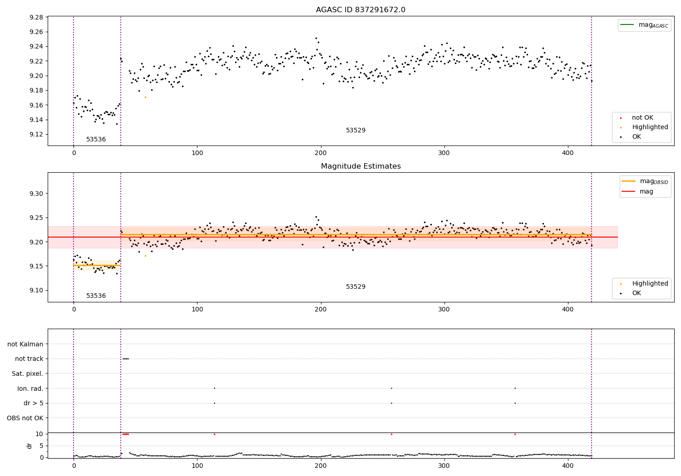Click the '5' tick label on dr axis
The width and height of the screenshot is (681, 476).
click(41, 446)
